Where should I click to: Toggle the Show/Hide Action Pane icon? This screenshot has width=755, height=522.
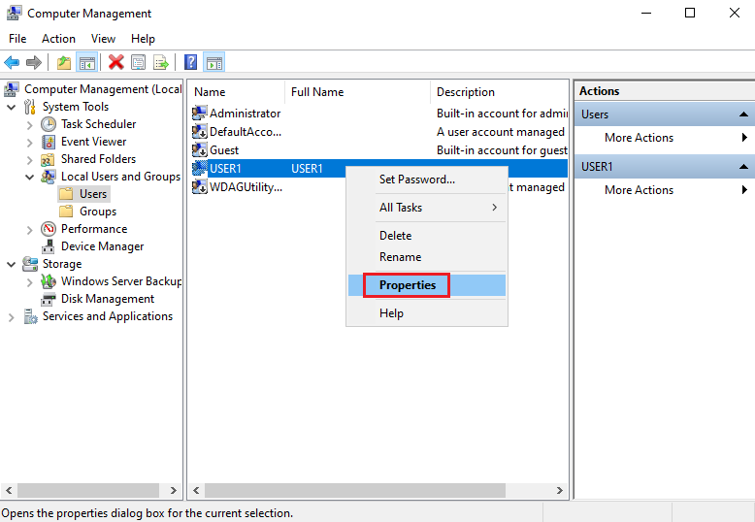pyautogui.click(x=213, y=62)
